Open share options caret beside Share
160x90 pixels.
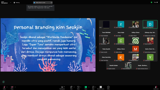tap(89, 87)
